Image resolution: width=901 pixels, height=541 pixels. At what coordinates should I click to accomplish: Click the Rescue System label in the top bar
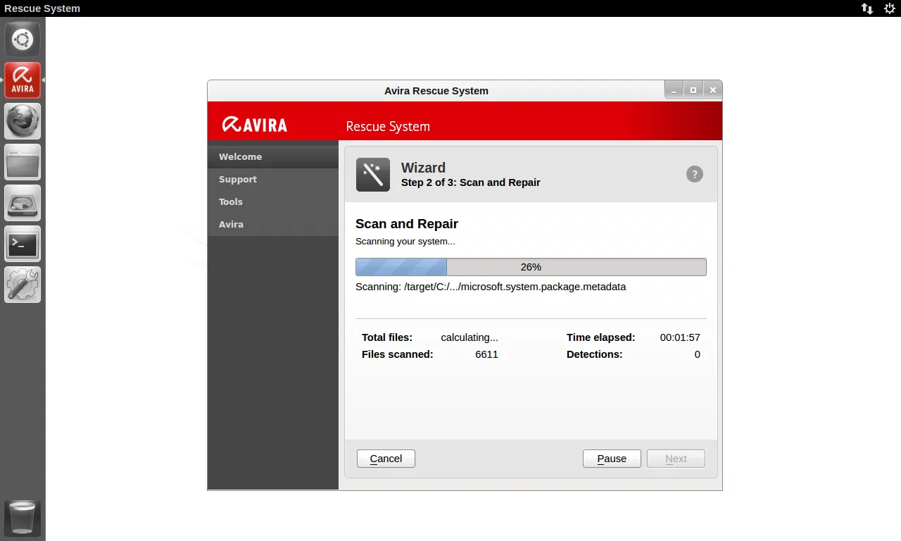tap(42, 8)
